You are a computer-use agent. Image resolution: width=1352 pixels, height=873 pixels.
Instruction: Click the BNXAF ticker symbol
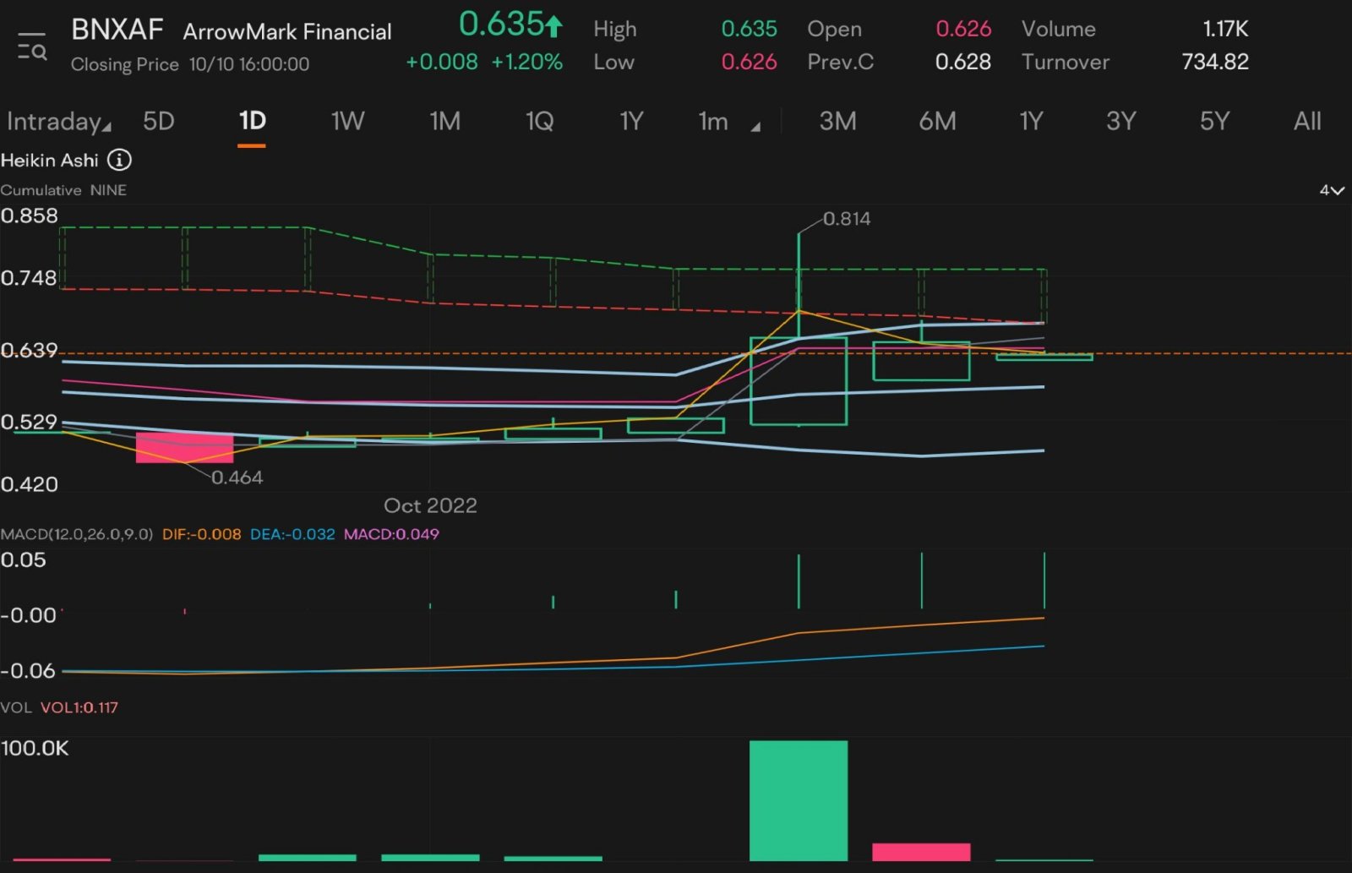pos(117,30)
